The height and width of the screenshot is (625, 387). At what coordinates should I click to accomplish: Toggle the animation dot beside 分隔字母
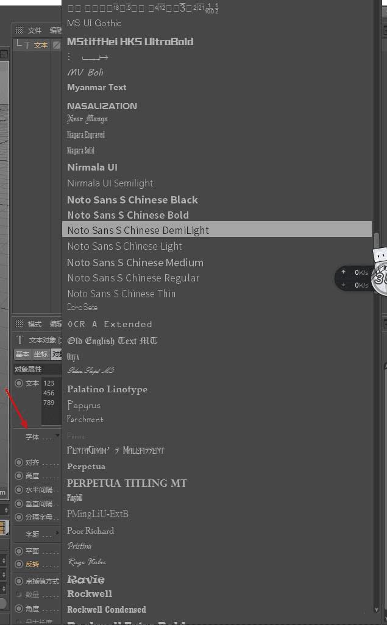pyautogui.click(x=19, y=517)
